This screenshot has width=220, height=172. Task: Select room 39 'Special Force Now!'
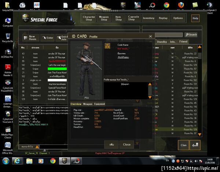tap(44, 88)
